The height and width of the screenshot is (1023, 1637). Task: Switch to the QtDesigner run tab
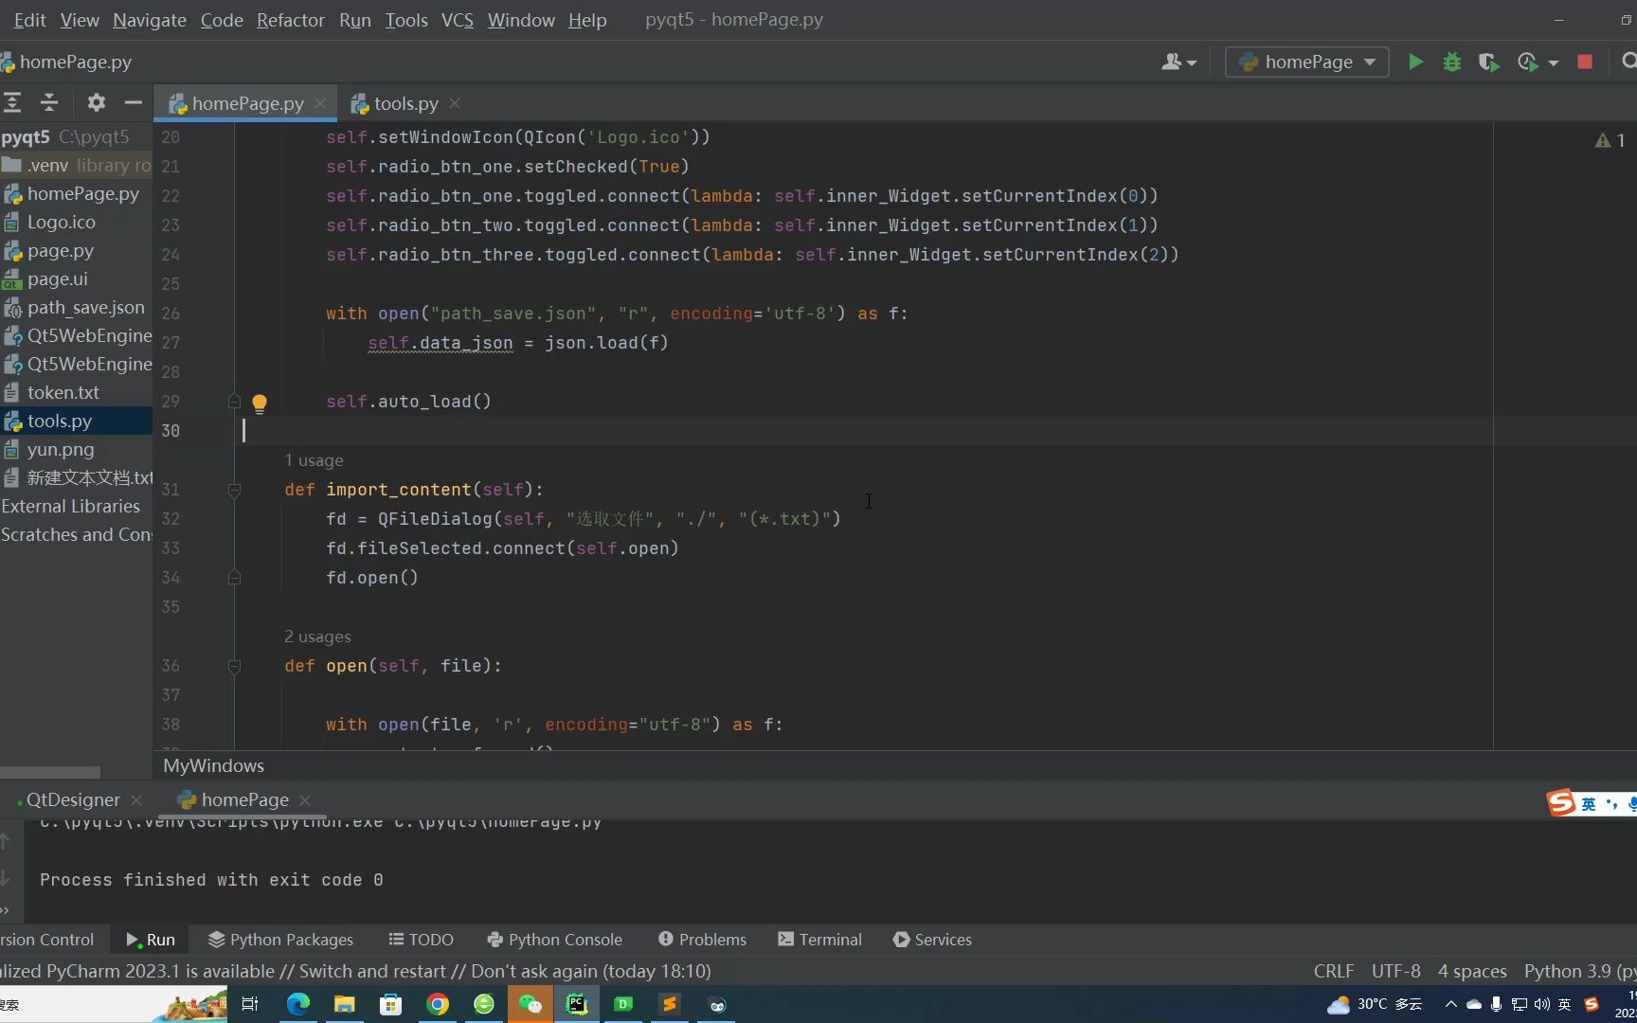coord(72,800)
